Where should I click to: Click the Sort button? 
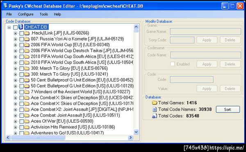[228, 110]
